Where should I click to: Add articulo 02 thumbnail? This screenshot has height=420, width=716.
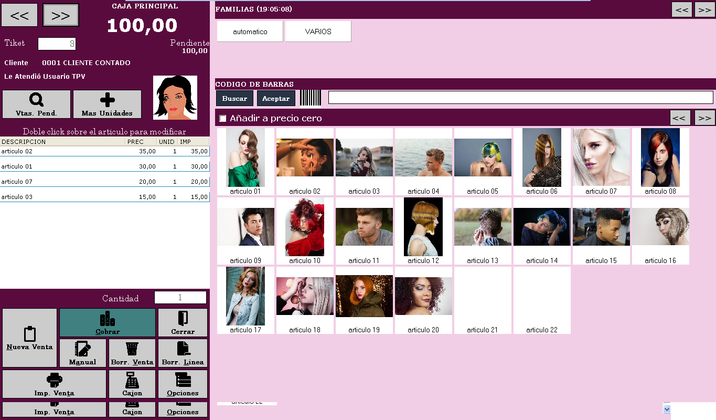[x=305, y=162]
